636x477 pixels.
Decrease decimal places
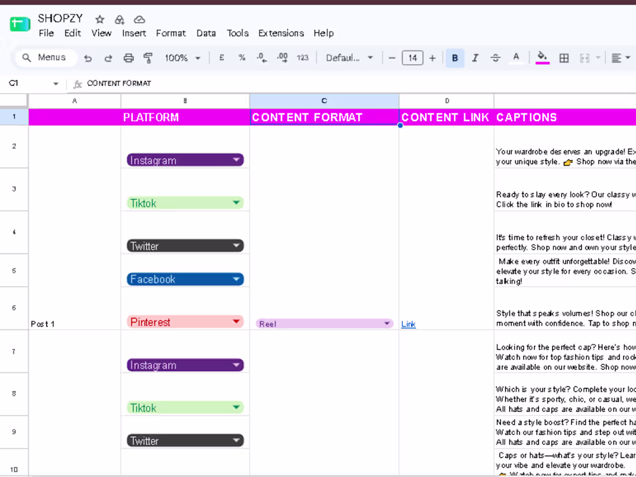pyautogui.click(x=261, y=58)
